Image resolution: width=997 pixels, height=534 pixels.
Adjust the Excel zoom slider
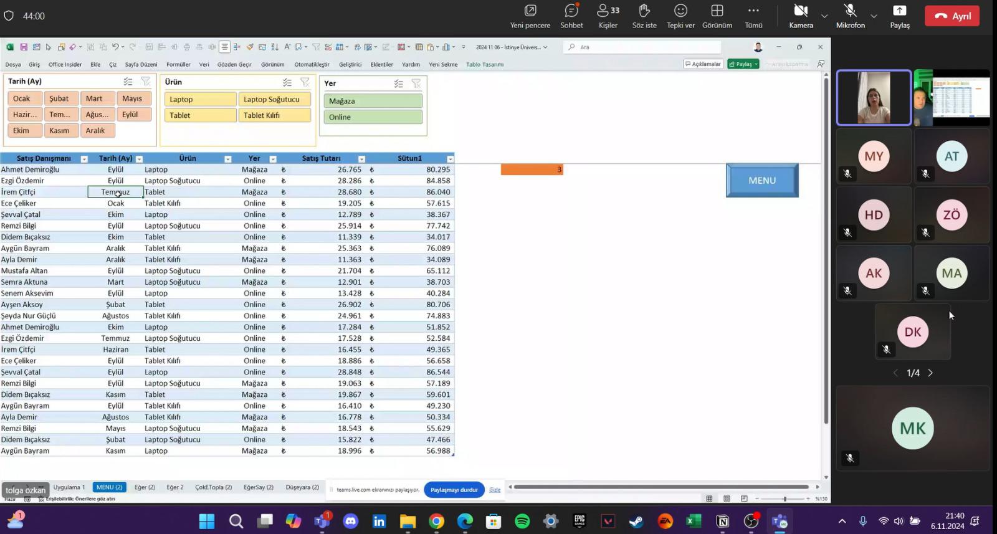[785, 498]
